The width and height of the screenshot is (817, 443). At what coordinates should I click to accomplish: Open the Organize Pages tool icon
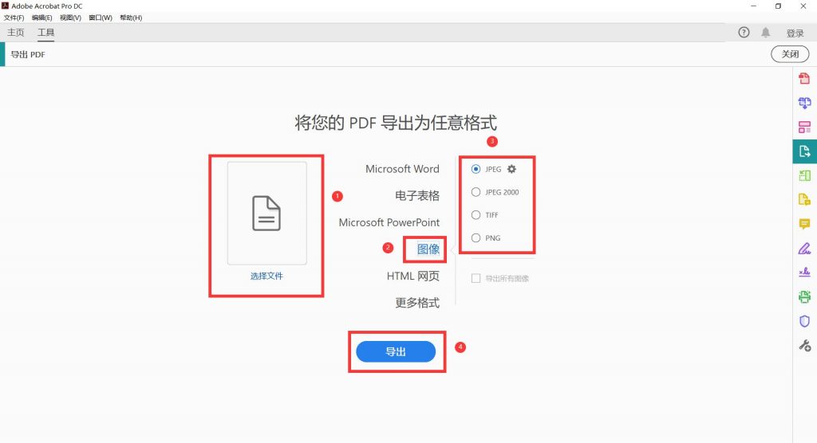[804, 127]
